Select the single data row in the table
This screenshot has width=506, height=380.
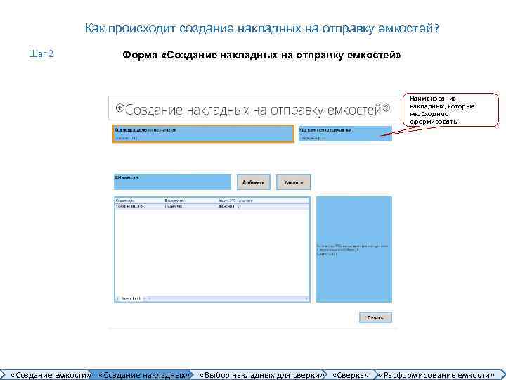click(212, 206)
